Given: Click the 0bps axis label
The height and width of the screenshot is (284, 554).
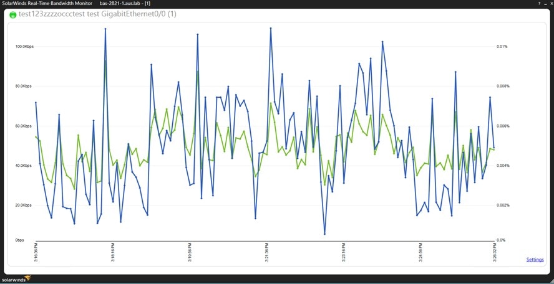Looking at the screenshot, I should pos(19,240).
